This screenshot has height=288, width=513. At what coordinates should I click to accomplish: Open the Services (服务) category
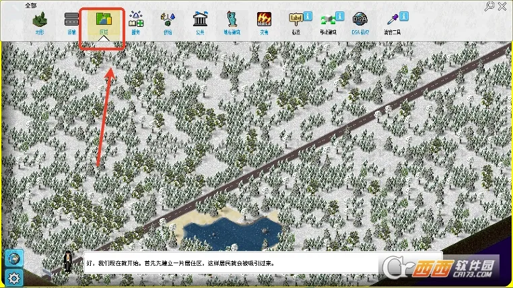[x=136, y=23]
